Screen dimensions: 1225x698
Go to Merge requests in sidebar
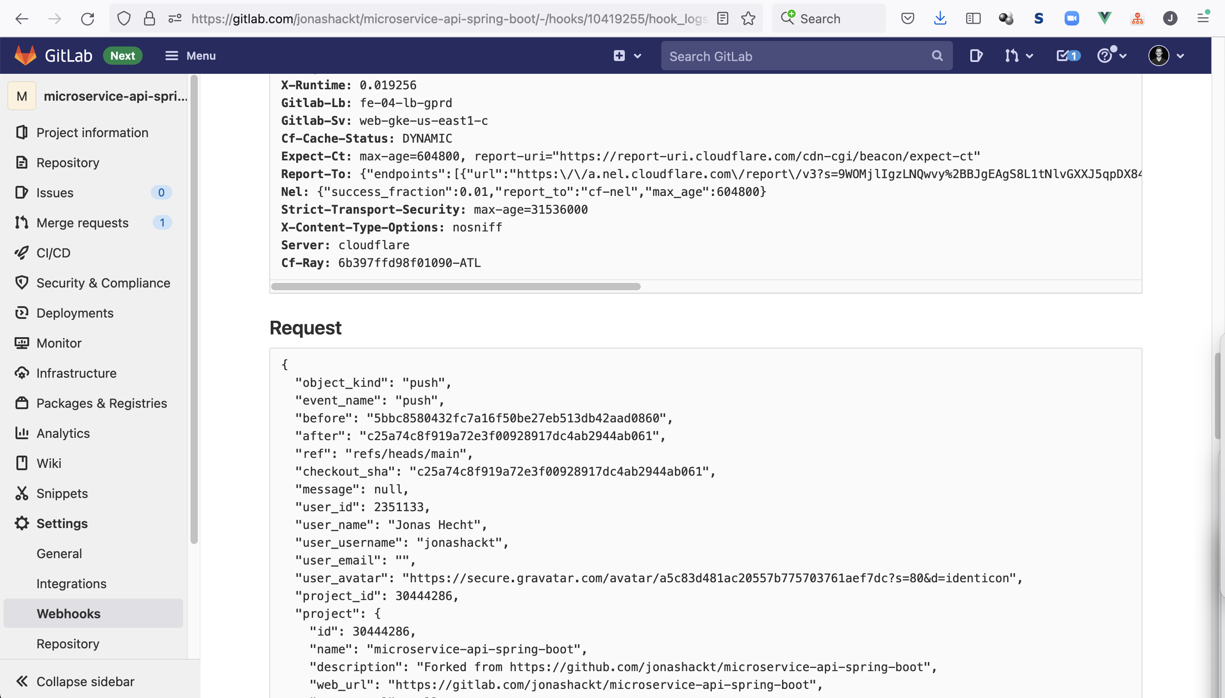click(82, 222)
